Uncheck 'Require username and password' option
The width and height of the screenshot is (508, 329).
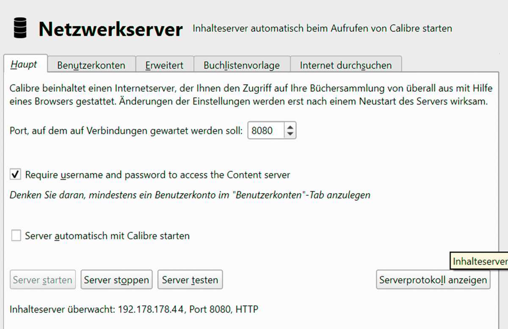16,174
